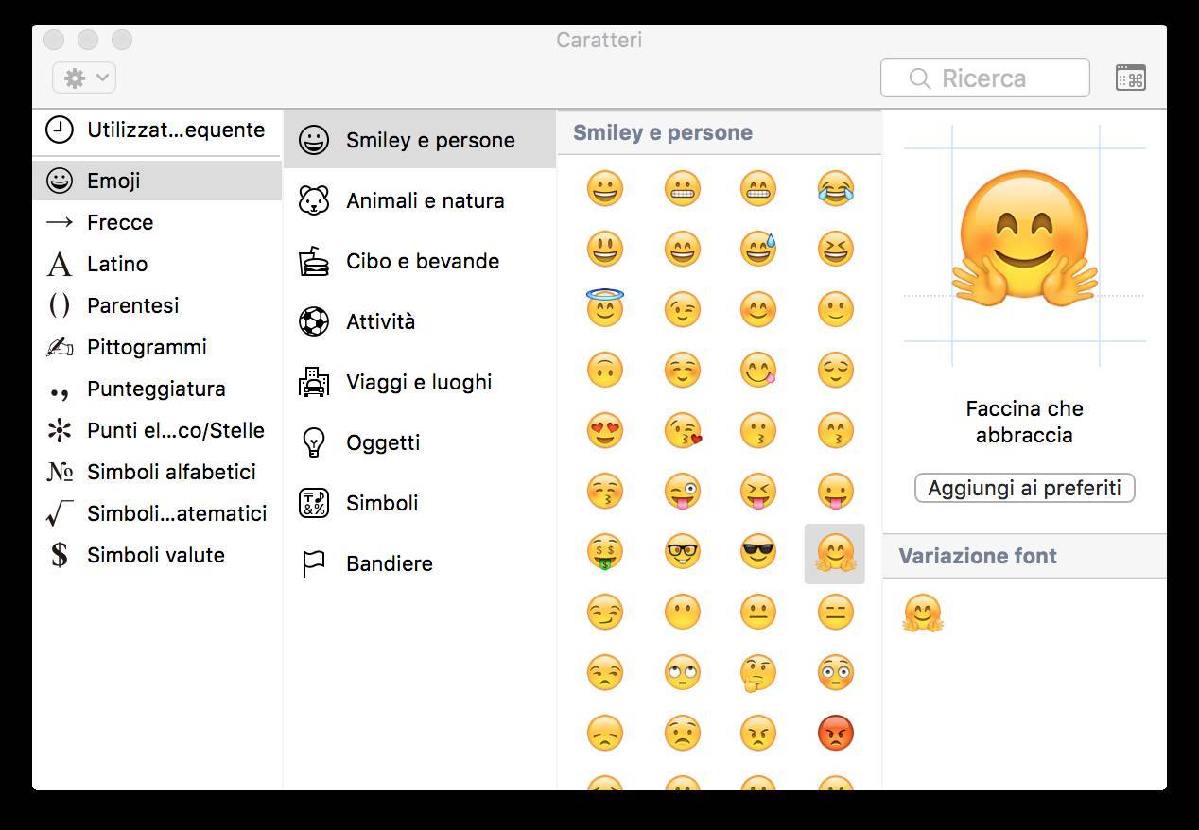Image resolution: width=1199 pixels, height=830 pixels.
Task: Pick the blushing smiling face emoji
Action: 758,309
